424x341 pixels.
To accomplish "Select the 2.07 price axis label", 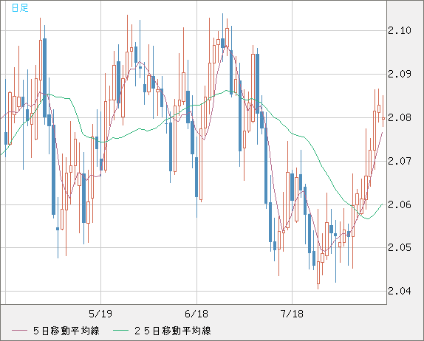I will (x=400, y=162).
